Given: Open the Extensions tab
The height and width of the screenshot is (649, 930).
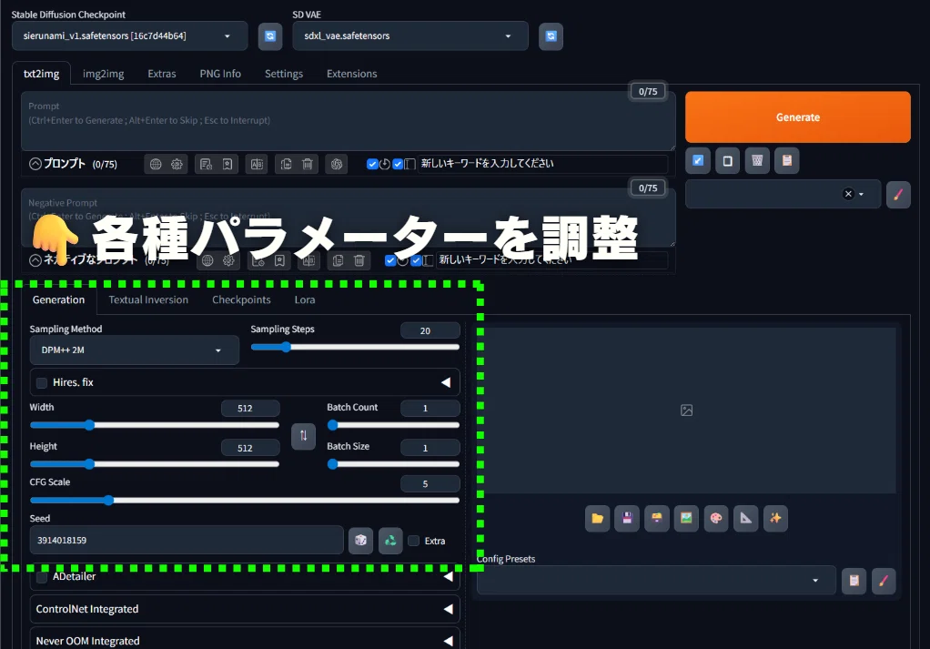Looking at the screenshot, I should click(352, 74).
